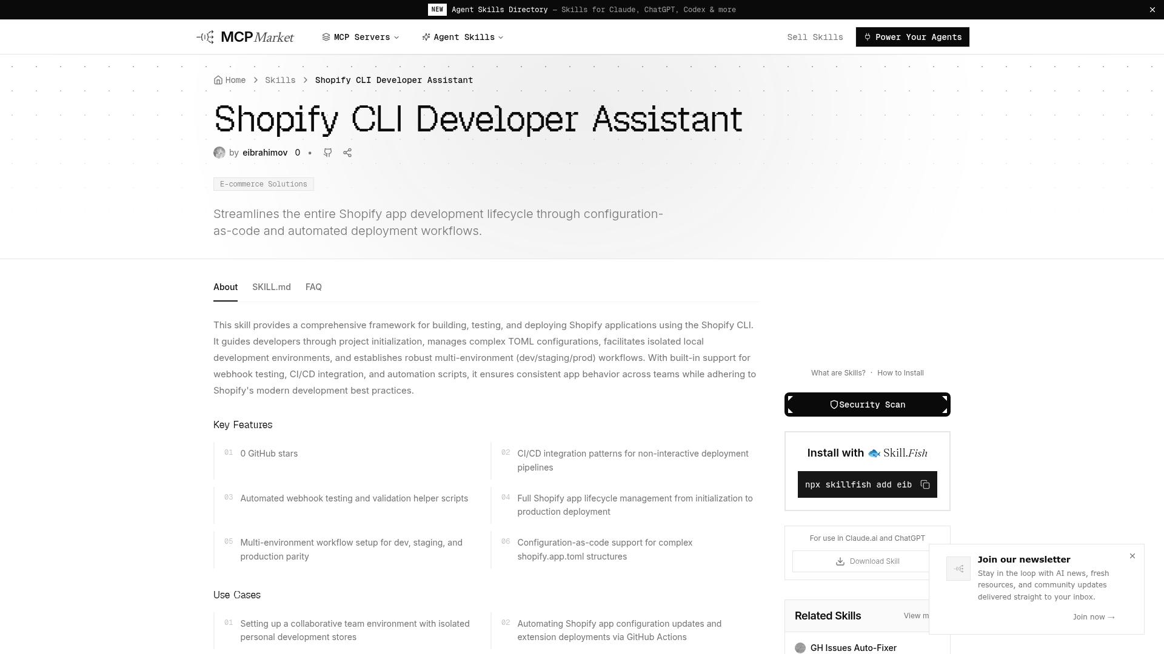Click the author avatar next to eibrahimov
The height and width of the screenshot is (654, 1164).
point(219,153)
